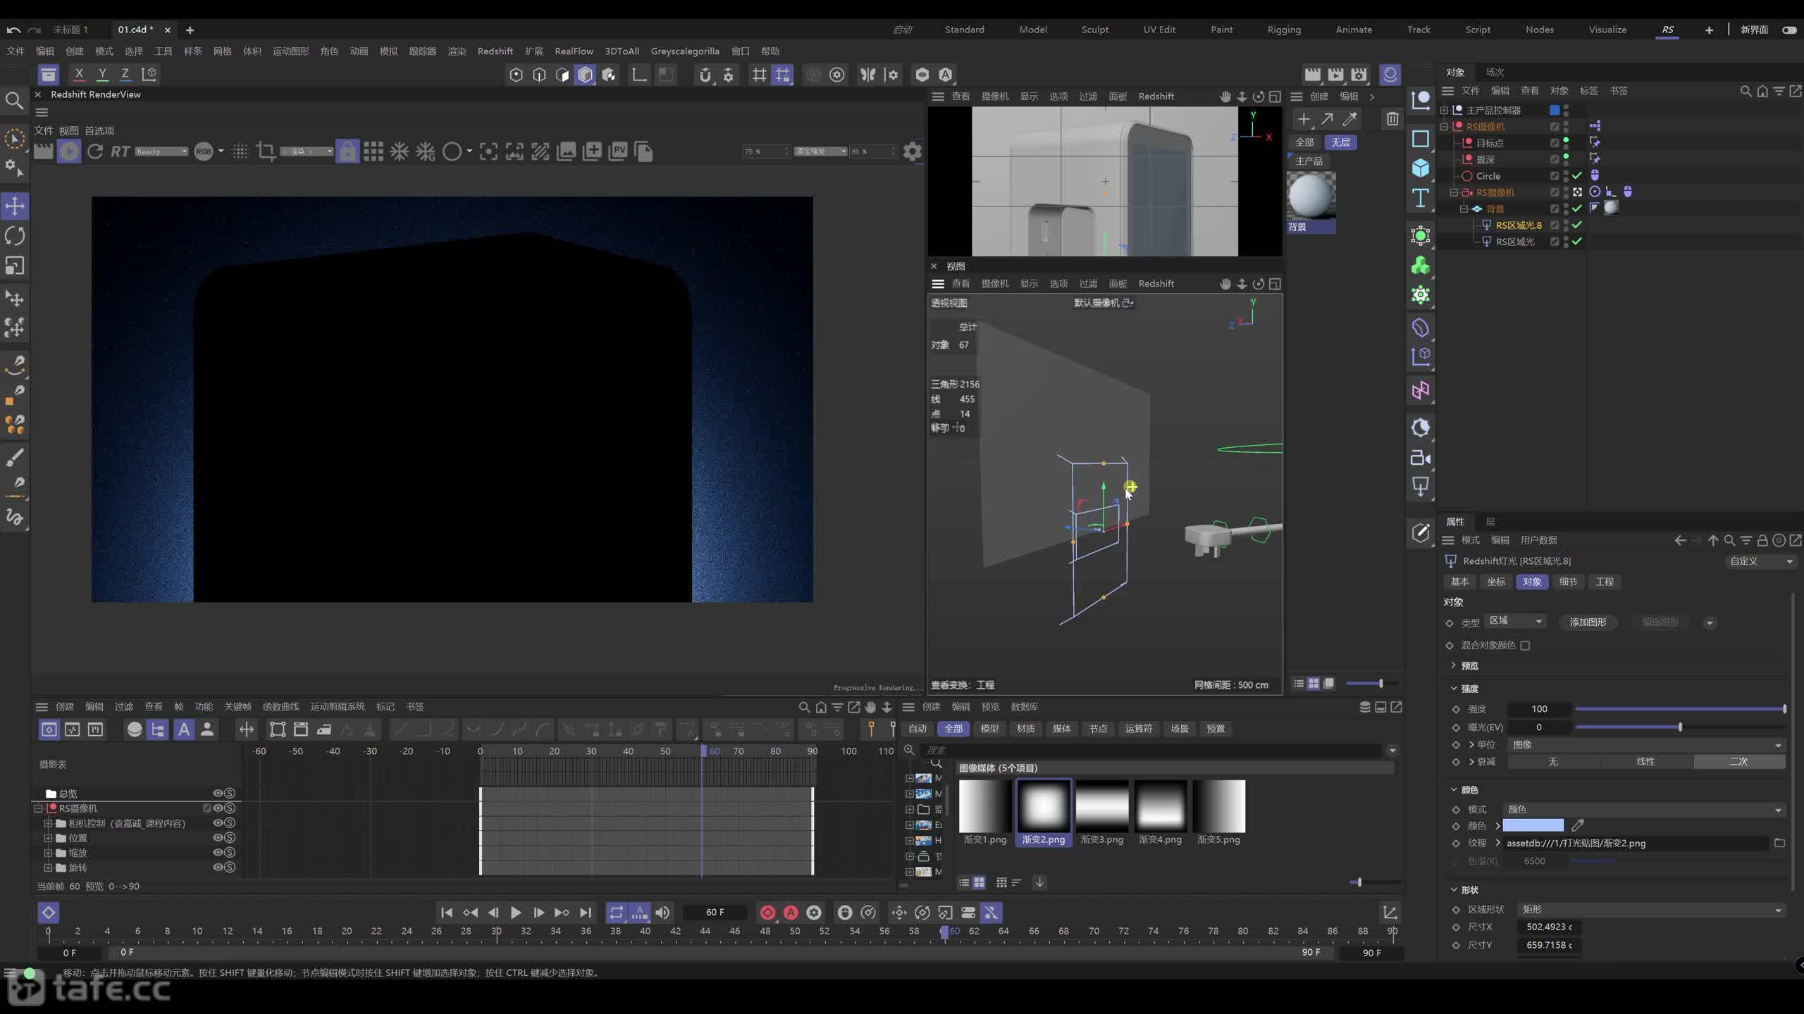Expand the 缩放 track folder
Screen dimensions: 1804x1014
48,853
